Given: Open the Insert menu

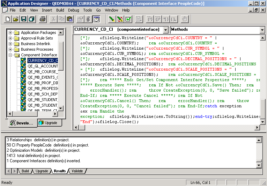Looking at the screenshot, I should pos(47,10).
